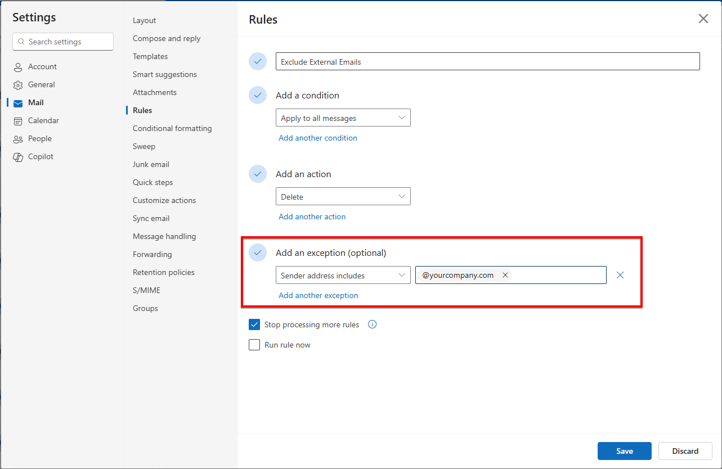Delete the exception row with blue X
722x469 pixels.
620,275
